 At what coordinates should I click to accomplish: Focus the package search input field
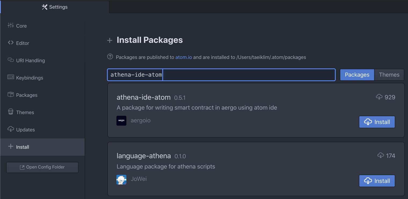242,75
